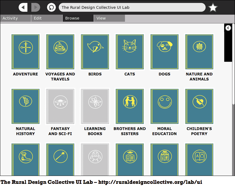
Task: Open the Voyages and Travels ship book
Action: (x=60, y=52)
